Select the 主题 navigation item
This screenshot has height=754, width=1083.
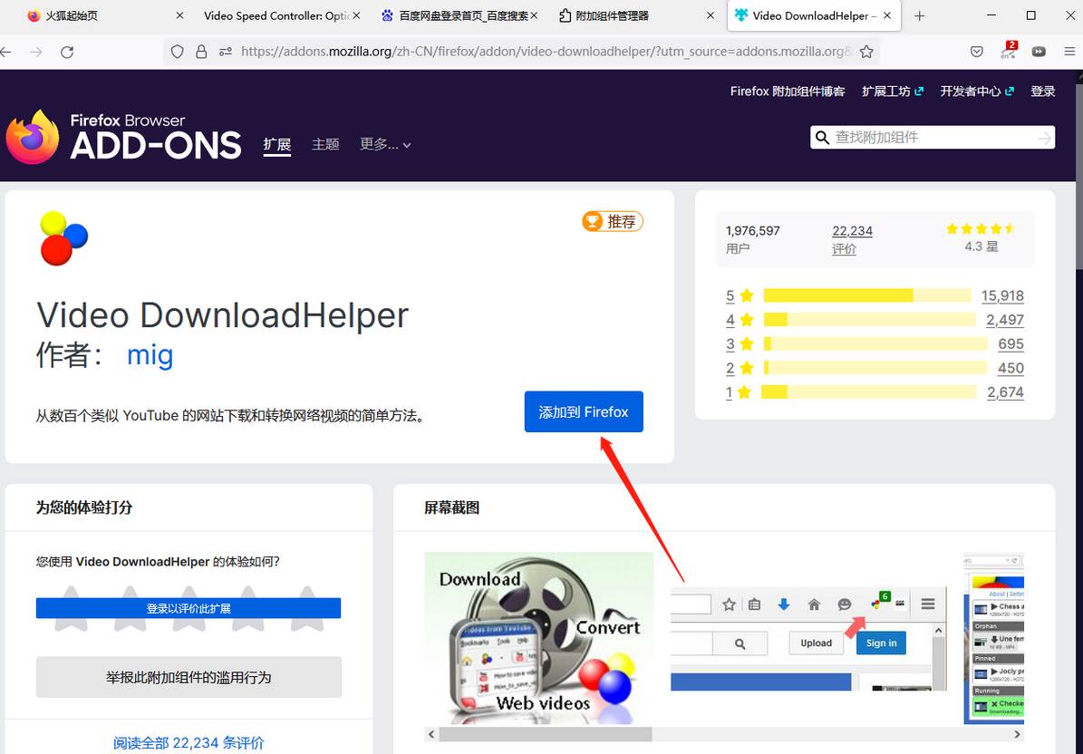pos(325,144)
